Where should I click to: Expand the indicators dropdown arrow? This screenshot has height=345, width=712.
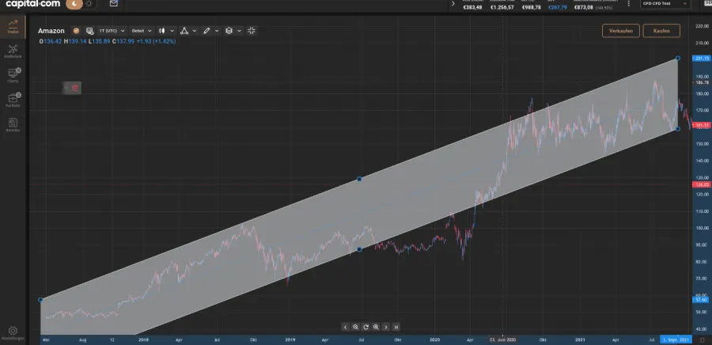[x=195, y=30]
